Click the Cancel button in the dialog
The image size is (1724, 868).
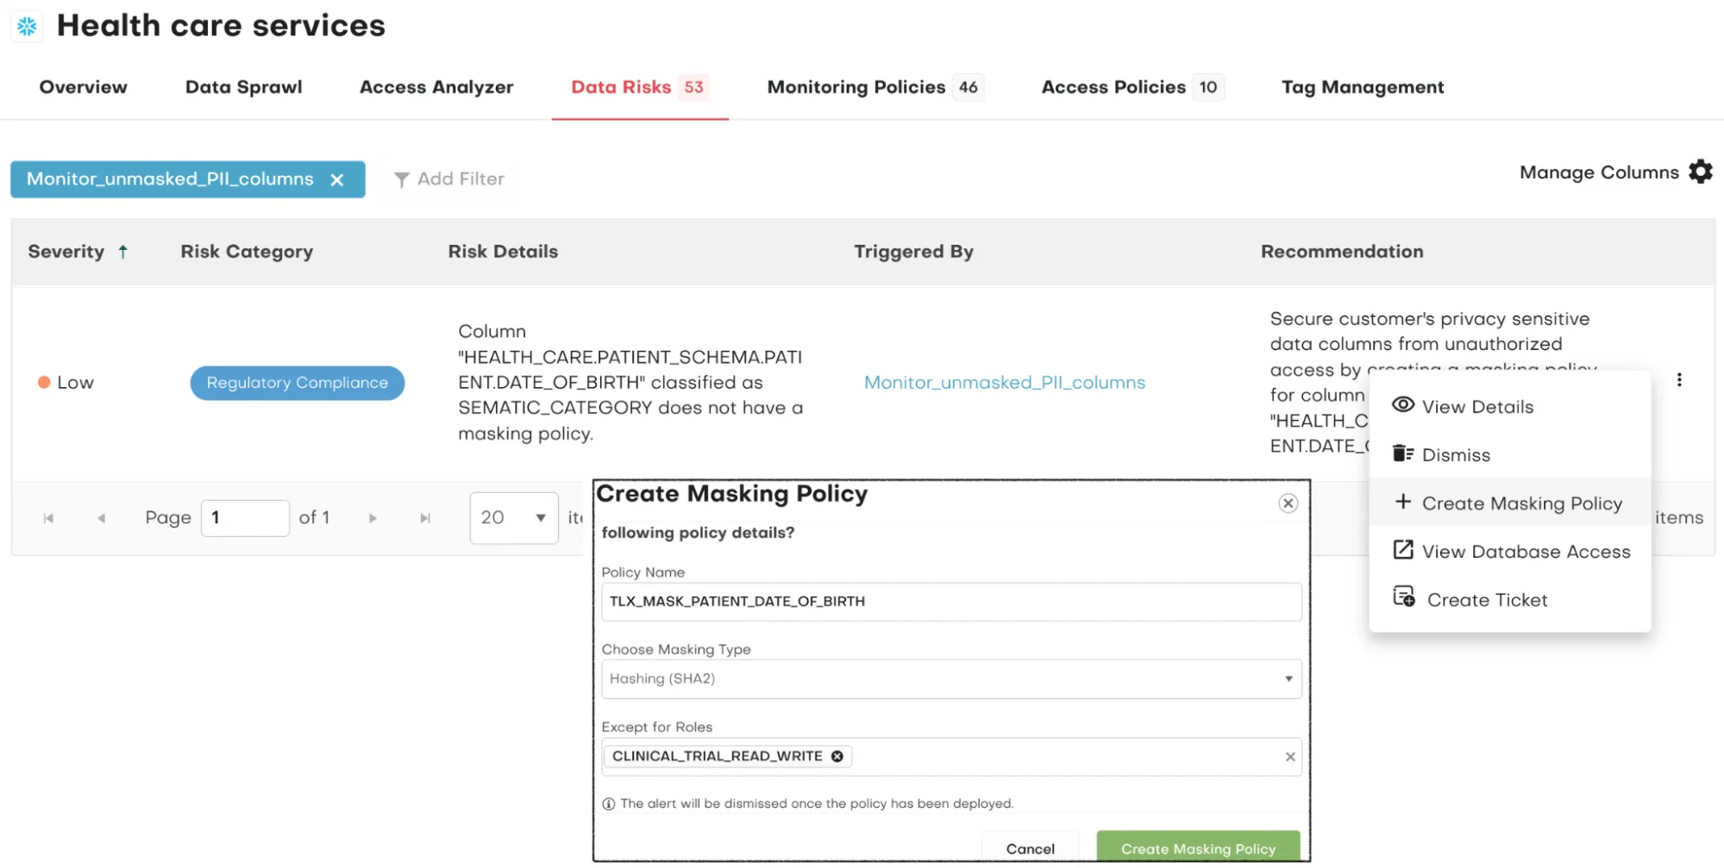1030,848
